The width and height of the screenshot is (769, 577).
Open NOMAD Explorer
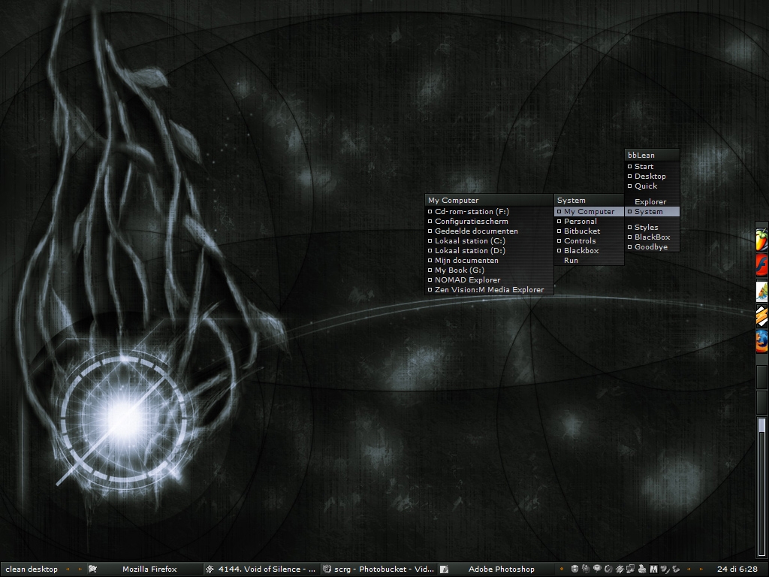489,280
